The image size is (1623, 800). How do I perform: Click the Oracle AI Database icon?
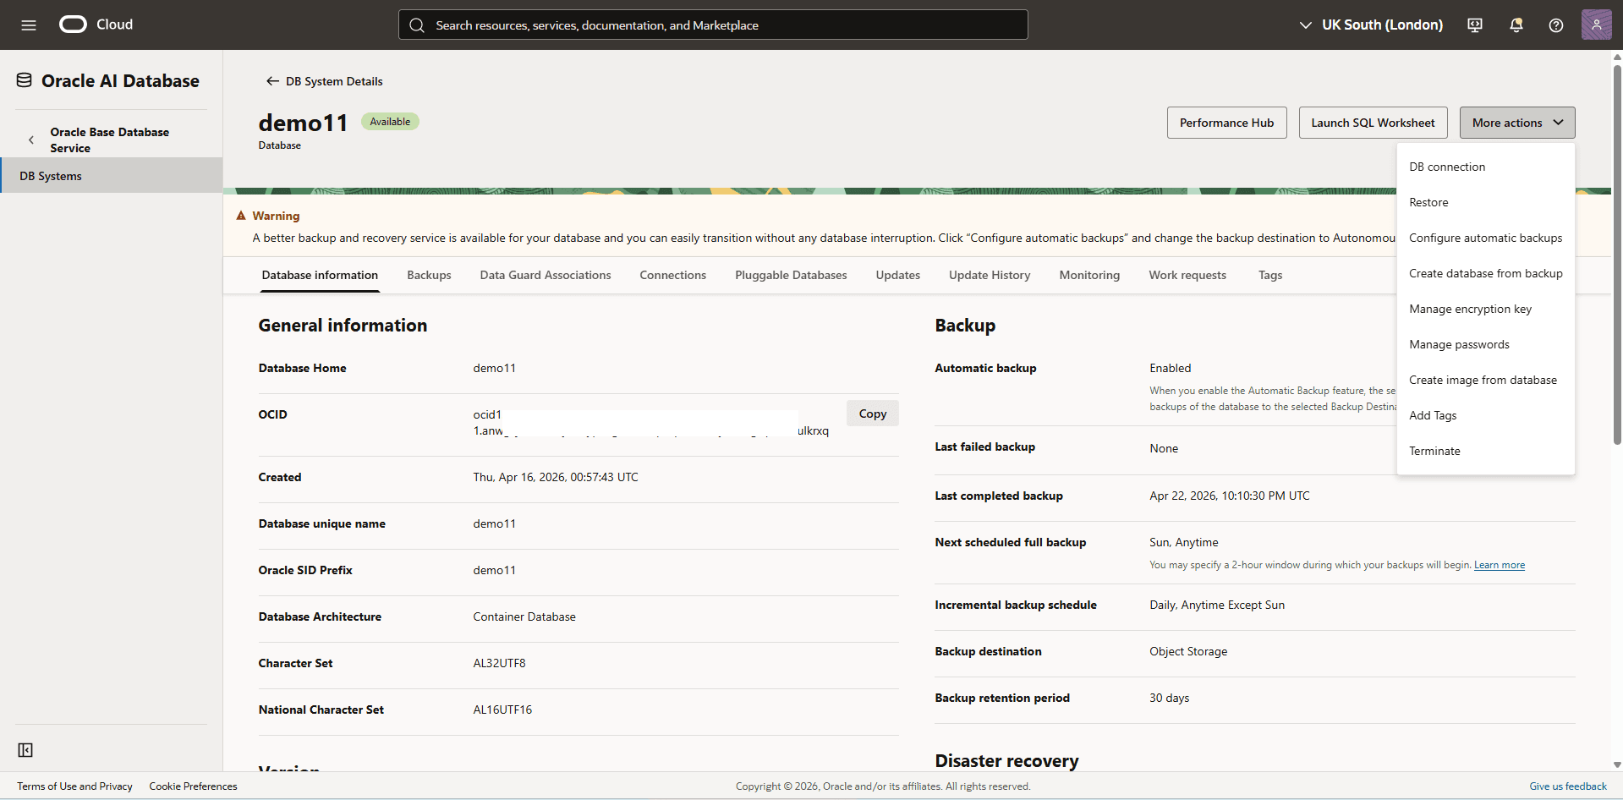point(25,80)
